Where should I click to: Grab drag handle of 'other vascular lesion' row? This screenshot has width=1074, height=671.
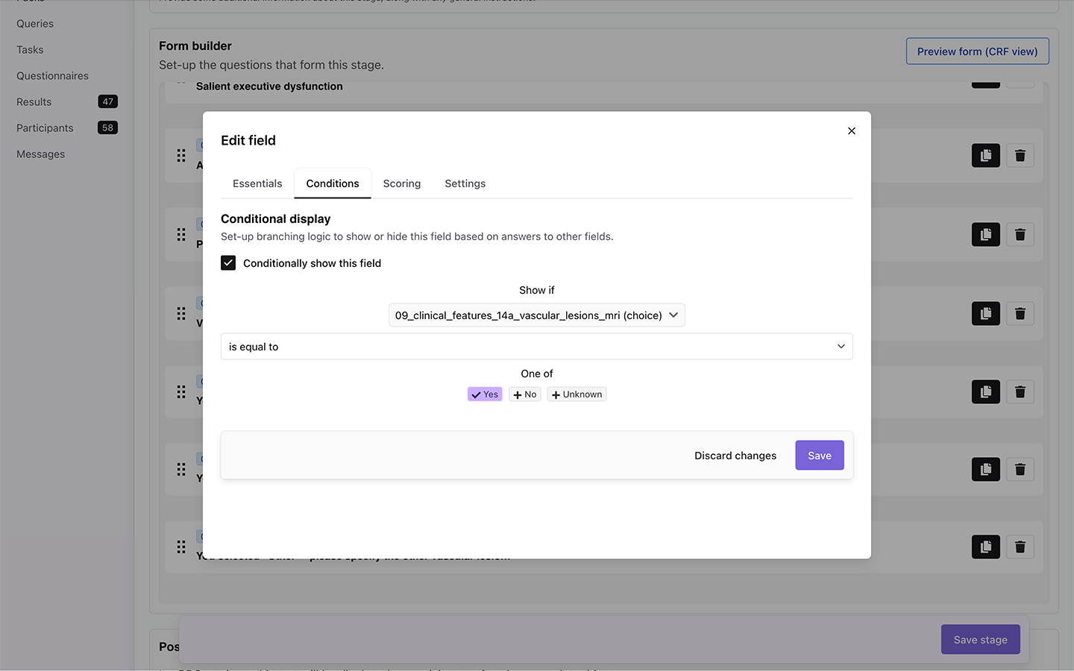click(x=181, y=547)
